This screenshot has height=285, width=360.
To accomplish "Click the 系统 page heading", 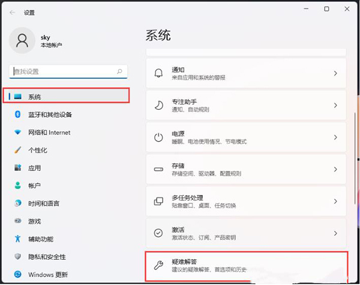I will tap(158, 35).
